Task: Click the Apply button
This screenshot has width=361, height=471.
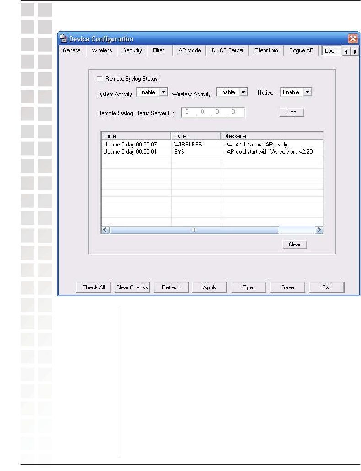Action: point(210,287)
